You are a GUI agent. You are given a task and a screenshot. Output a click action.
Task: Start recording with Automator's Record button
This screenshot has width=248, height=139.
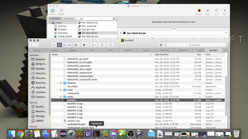click(x=199, y=10)
